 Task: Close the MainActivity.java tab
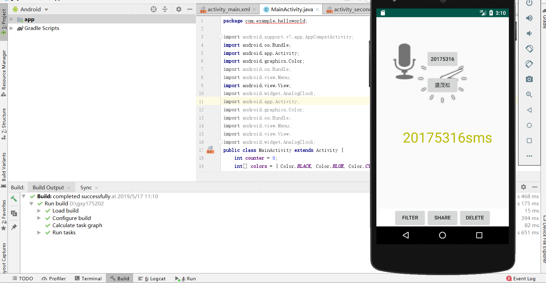point(317,10)
